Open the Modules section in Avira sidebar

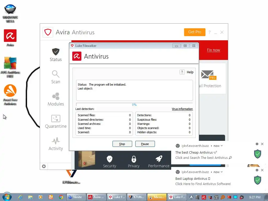coord(56,99)
